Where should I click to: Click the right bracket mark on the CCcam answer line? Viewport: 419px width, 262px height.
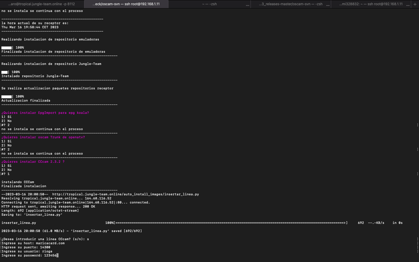tap(417, 174)
